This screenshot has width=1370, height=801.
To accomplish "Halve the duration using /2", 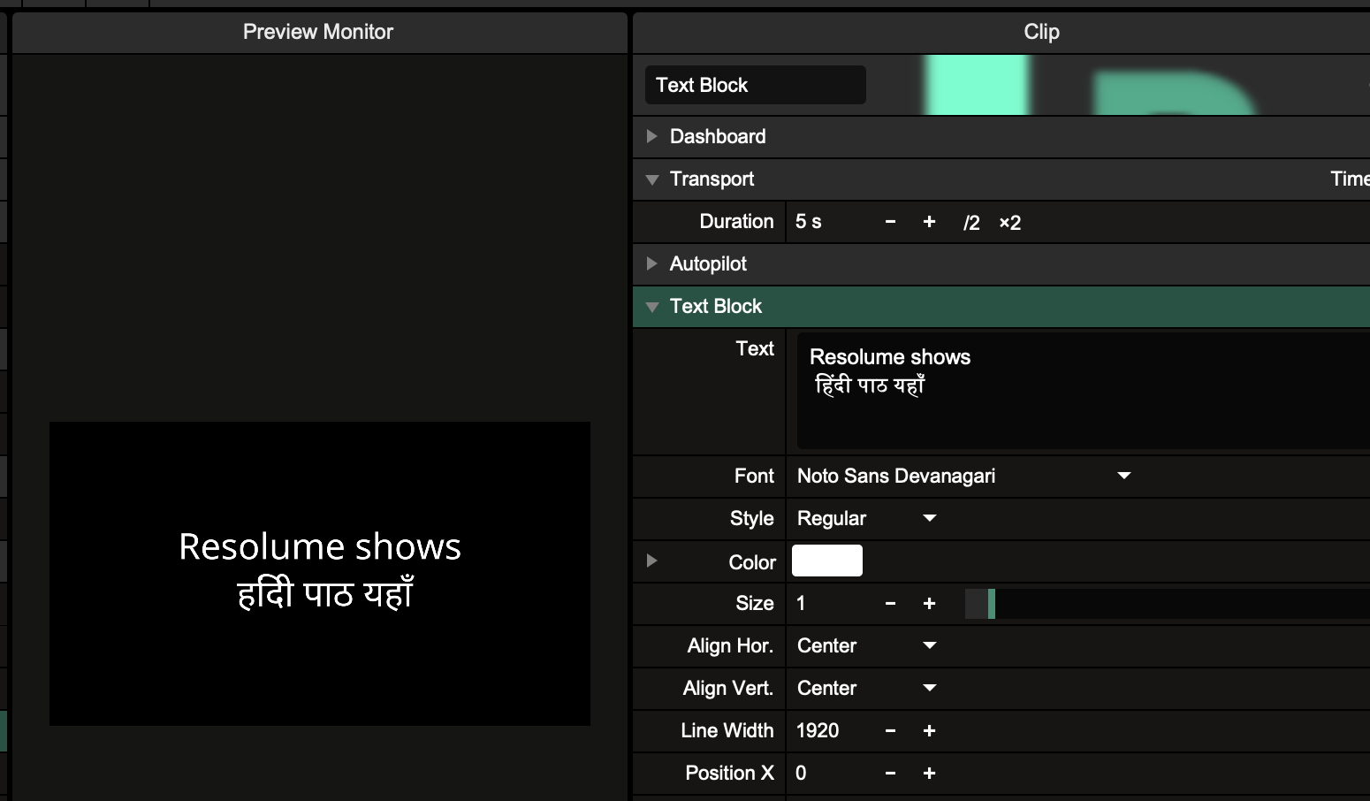I will tap(970, 223).
